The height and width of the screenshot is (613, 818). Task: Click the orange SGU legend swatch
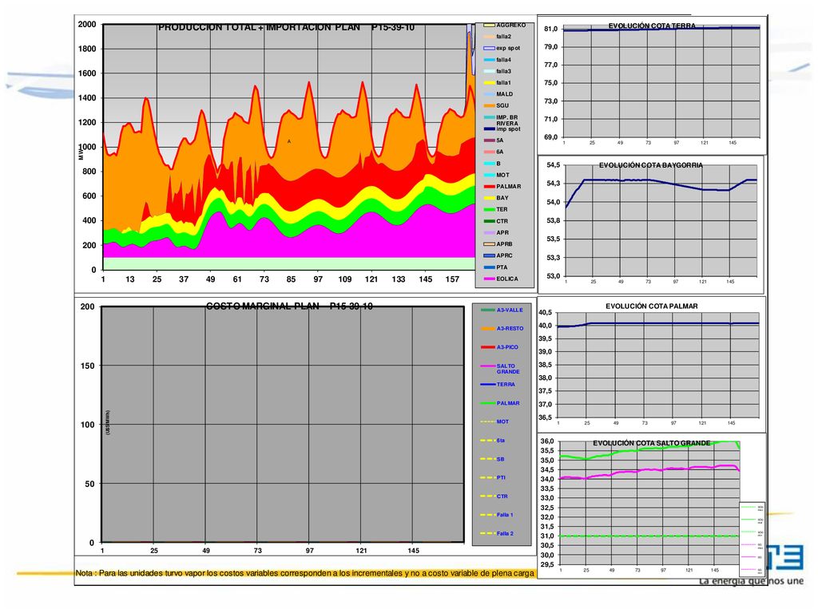pos(490,106)
